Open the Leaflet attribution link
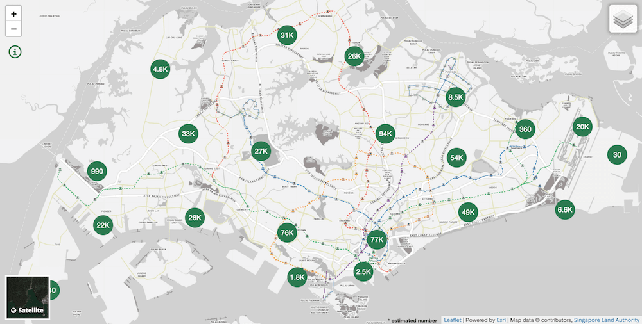 (451, 320)
